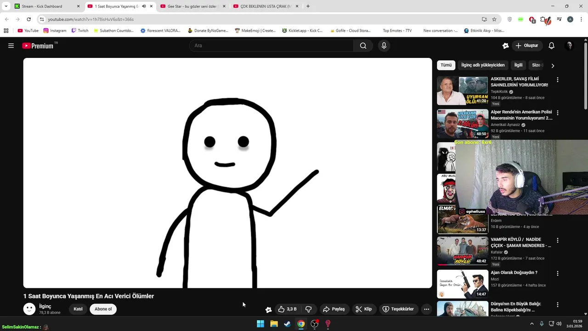Open File Explorer from taskbar
588x331 pixels.
coord(274,324)
